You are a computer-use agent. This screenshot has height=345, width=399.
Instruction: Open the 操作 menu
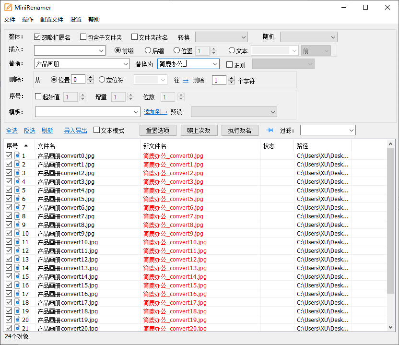tap(27, 19)
